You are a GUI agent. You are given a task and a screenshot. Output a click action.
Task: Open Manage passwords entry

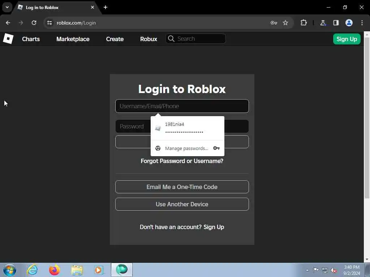click(x=188, y=148)
